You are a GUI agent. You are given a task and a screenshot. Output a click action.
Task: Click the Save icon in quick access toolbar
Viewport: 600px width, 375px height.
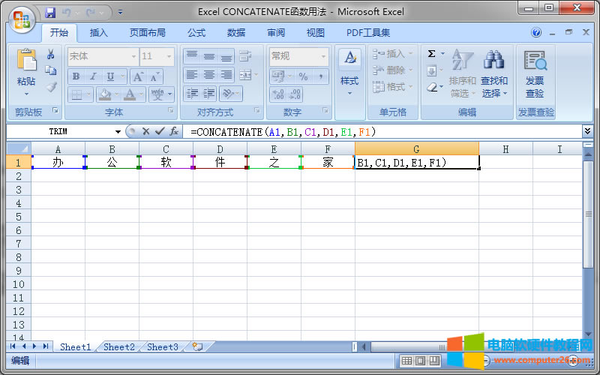click(x=50, y=12)
